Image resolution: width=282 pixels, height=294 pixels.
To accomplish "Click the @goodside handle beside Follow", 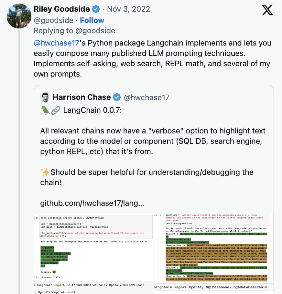I will 53,20.
